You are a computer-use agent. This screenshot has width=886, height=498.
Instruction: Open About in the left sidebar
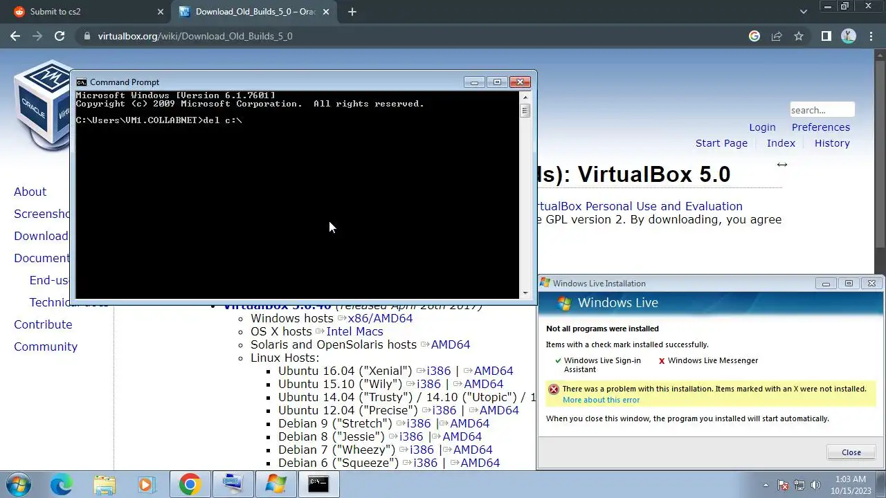[x=30, y=192]
